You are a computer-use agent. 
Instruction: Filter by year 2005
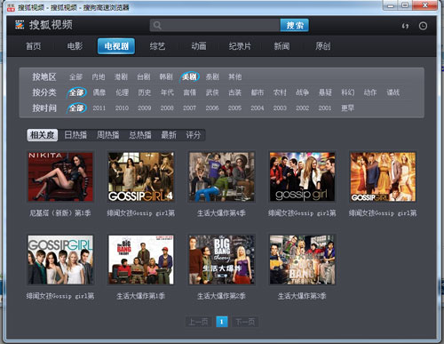click(234, 108)
